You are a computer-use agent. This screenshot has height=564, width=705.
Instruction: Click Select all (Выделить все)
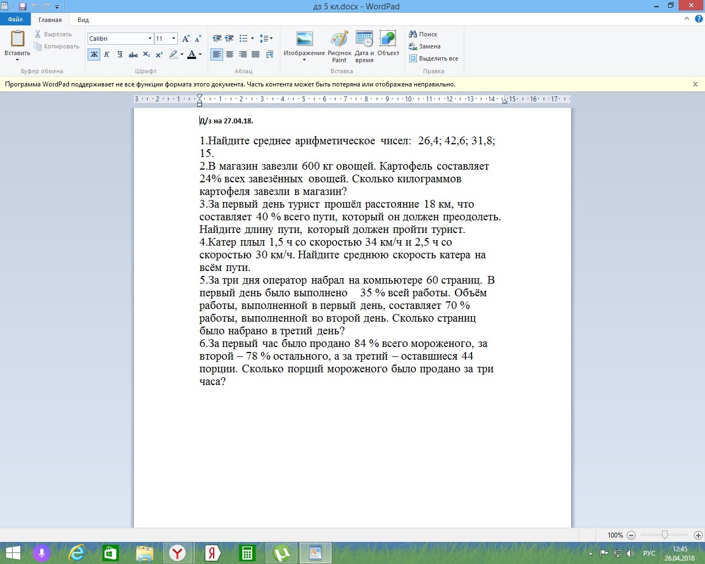pos(433,58)
